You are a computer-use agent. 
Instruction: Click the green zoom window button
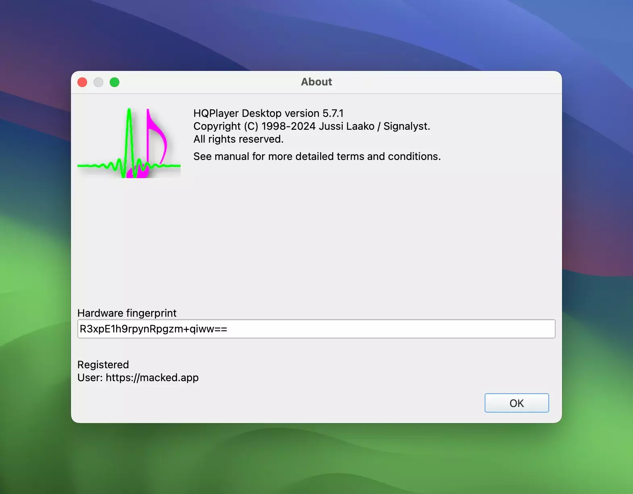[115, 82]
